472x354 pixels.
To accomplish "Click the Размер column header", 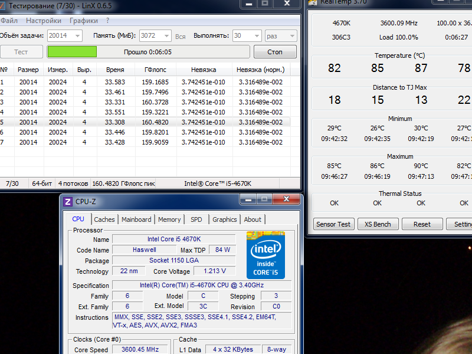I will (x=28, y=70).
